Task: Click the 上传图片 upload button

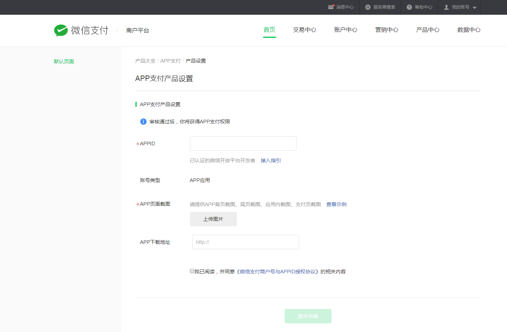Action: pos(213,219)
